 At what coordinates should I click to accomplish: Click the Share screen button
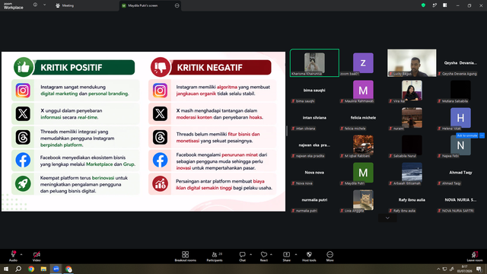[286, 256]
